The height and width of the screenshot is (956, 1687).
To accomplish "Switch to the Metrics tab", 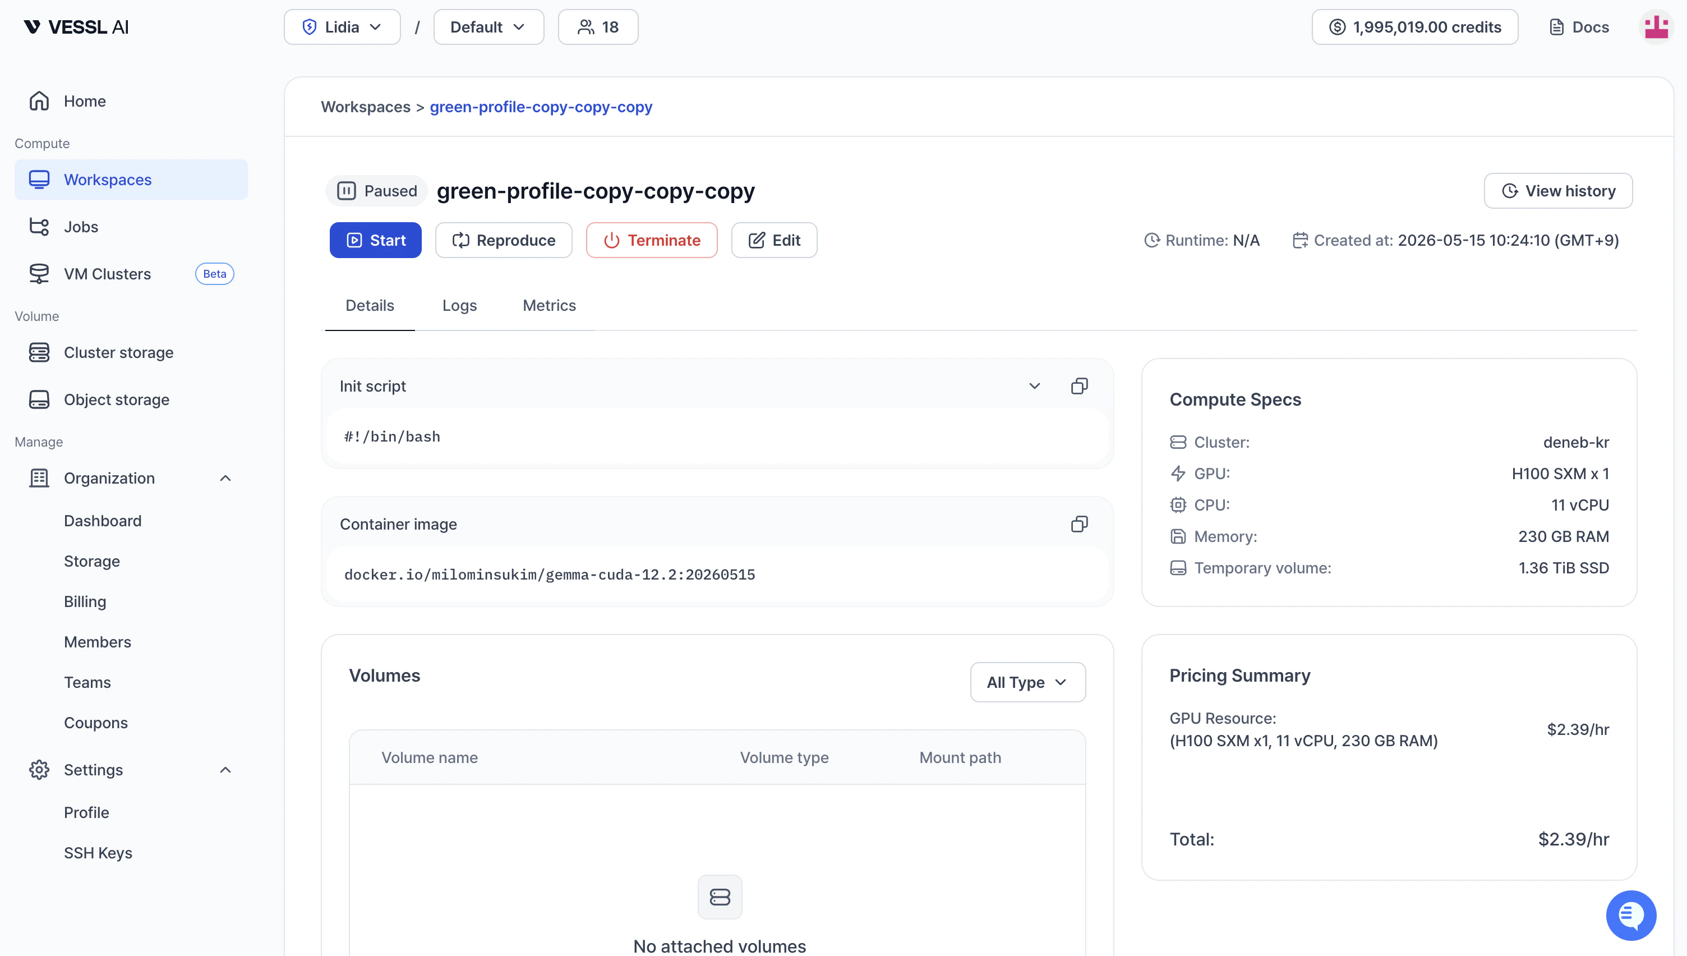I will (549, 305).
